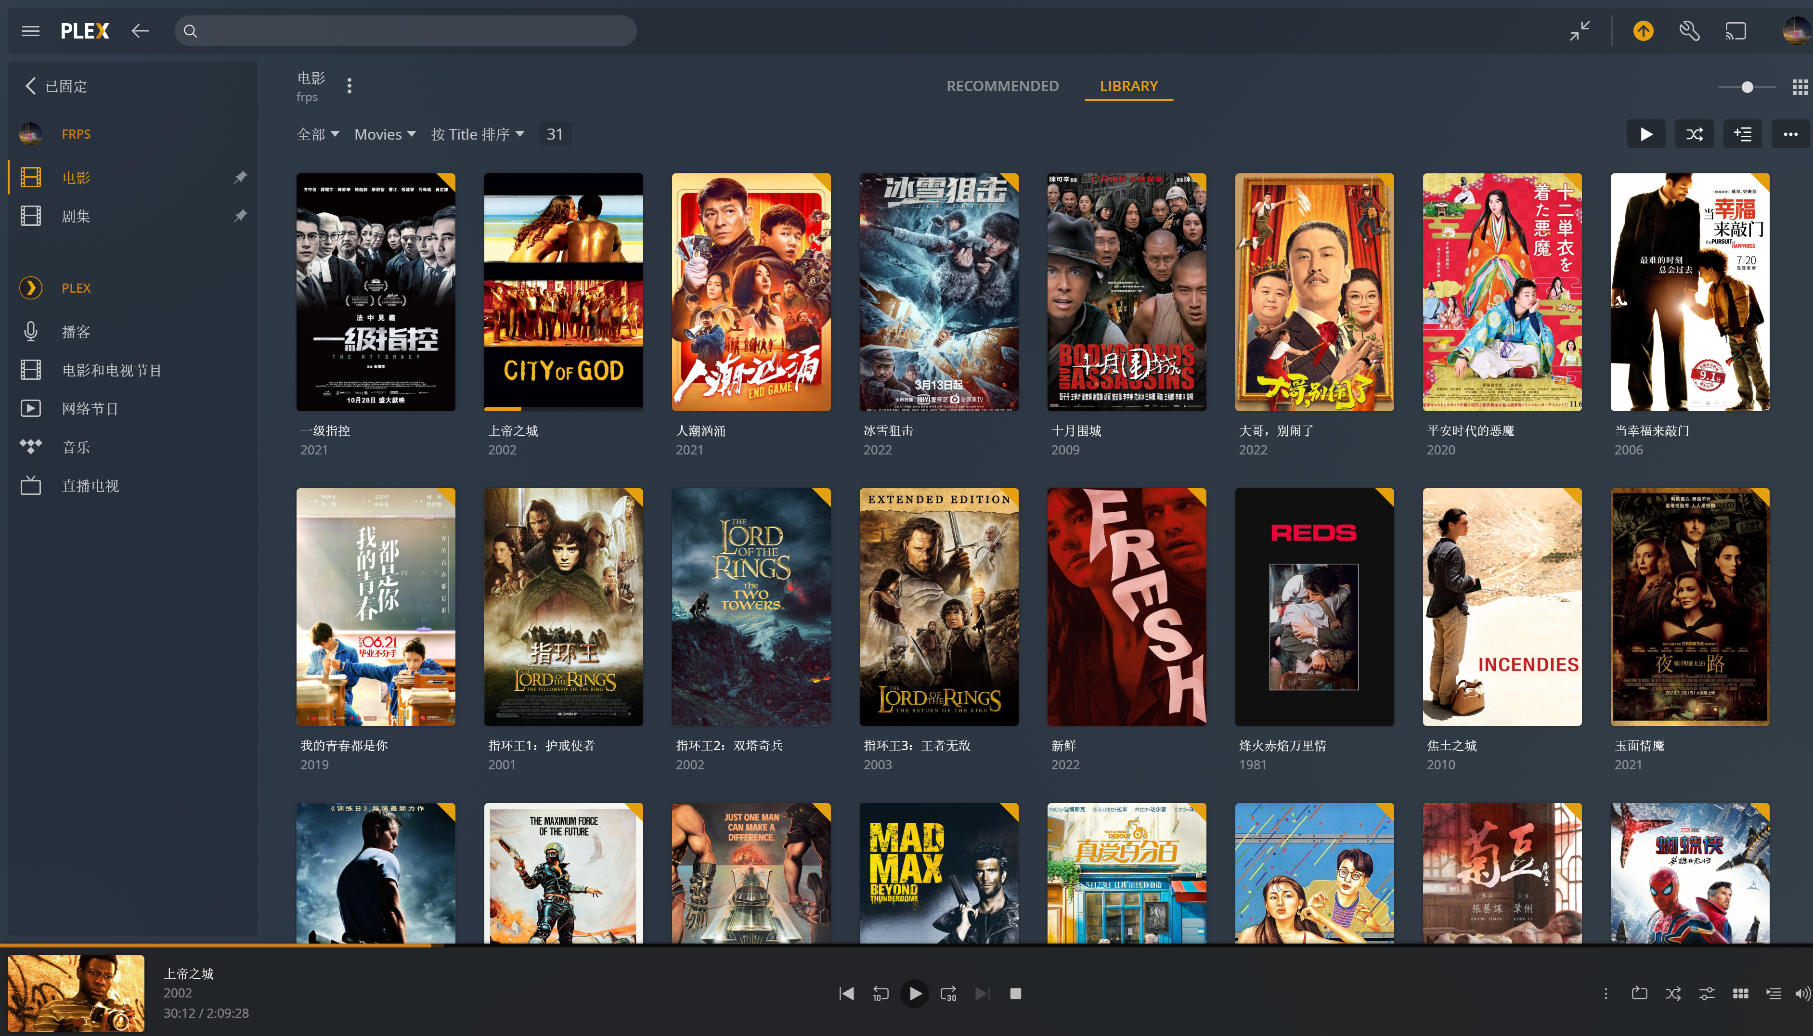Open settings wrench icon
The width and height of the screenshot is (1813, 1036).
[1689, 31]
